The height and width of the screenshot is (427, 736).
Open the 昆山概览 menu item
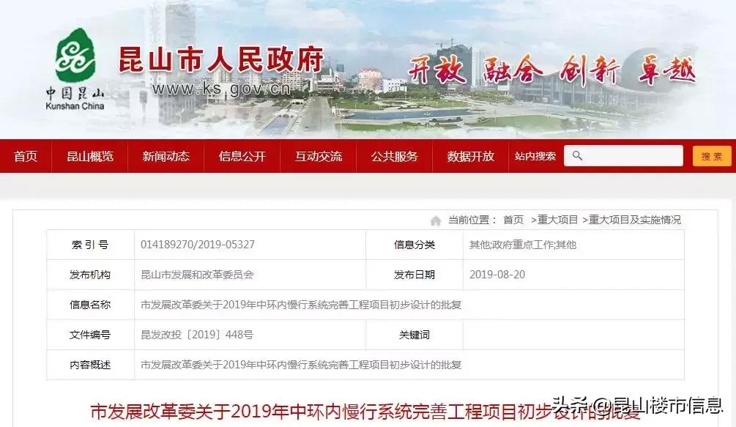89,156
